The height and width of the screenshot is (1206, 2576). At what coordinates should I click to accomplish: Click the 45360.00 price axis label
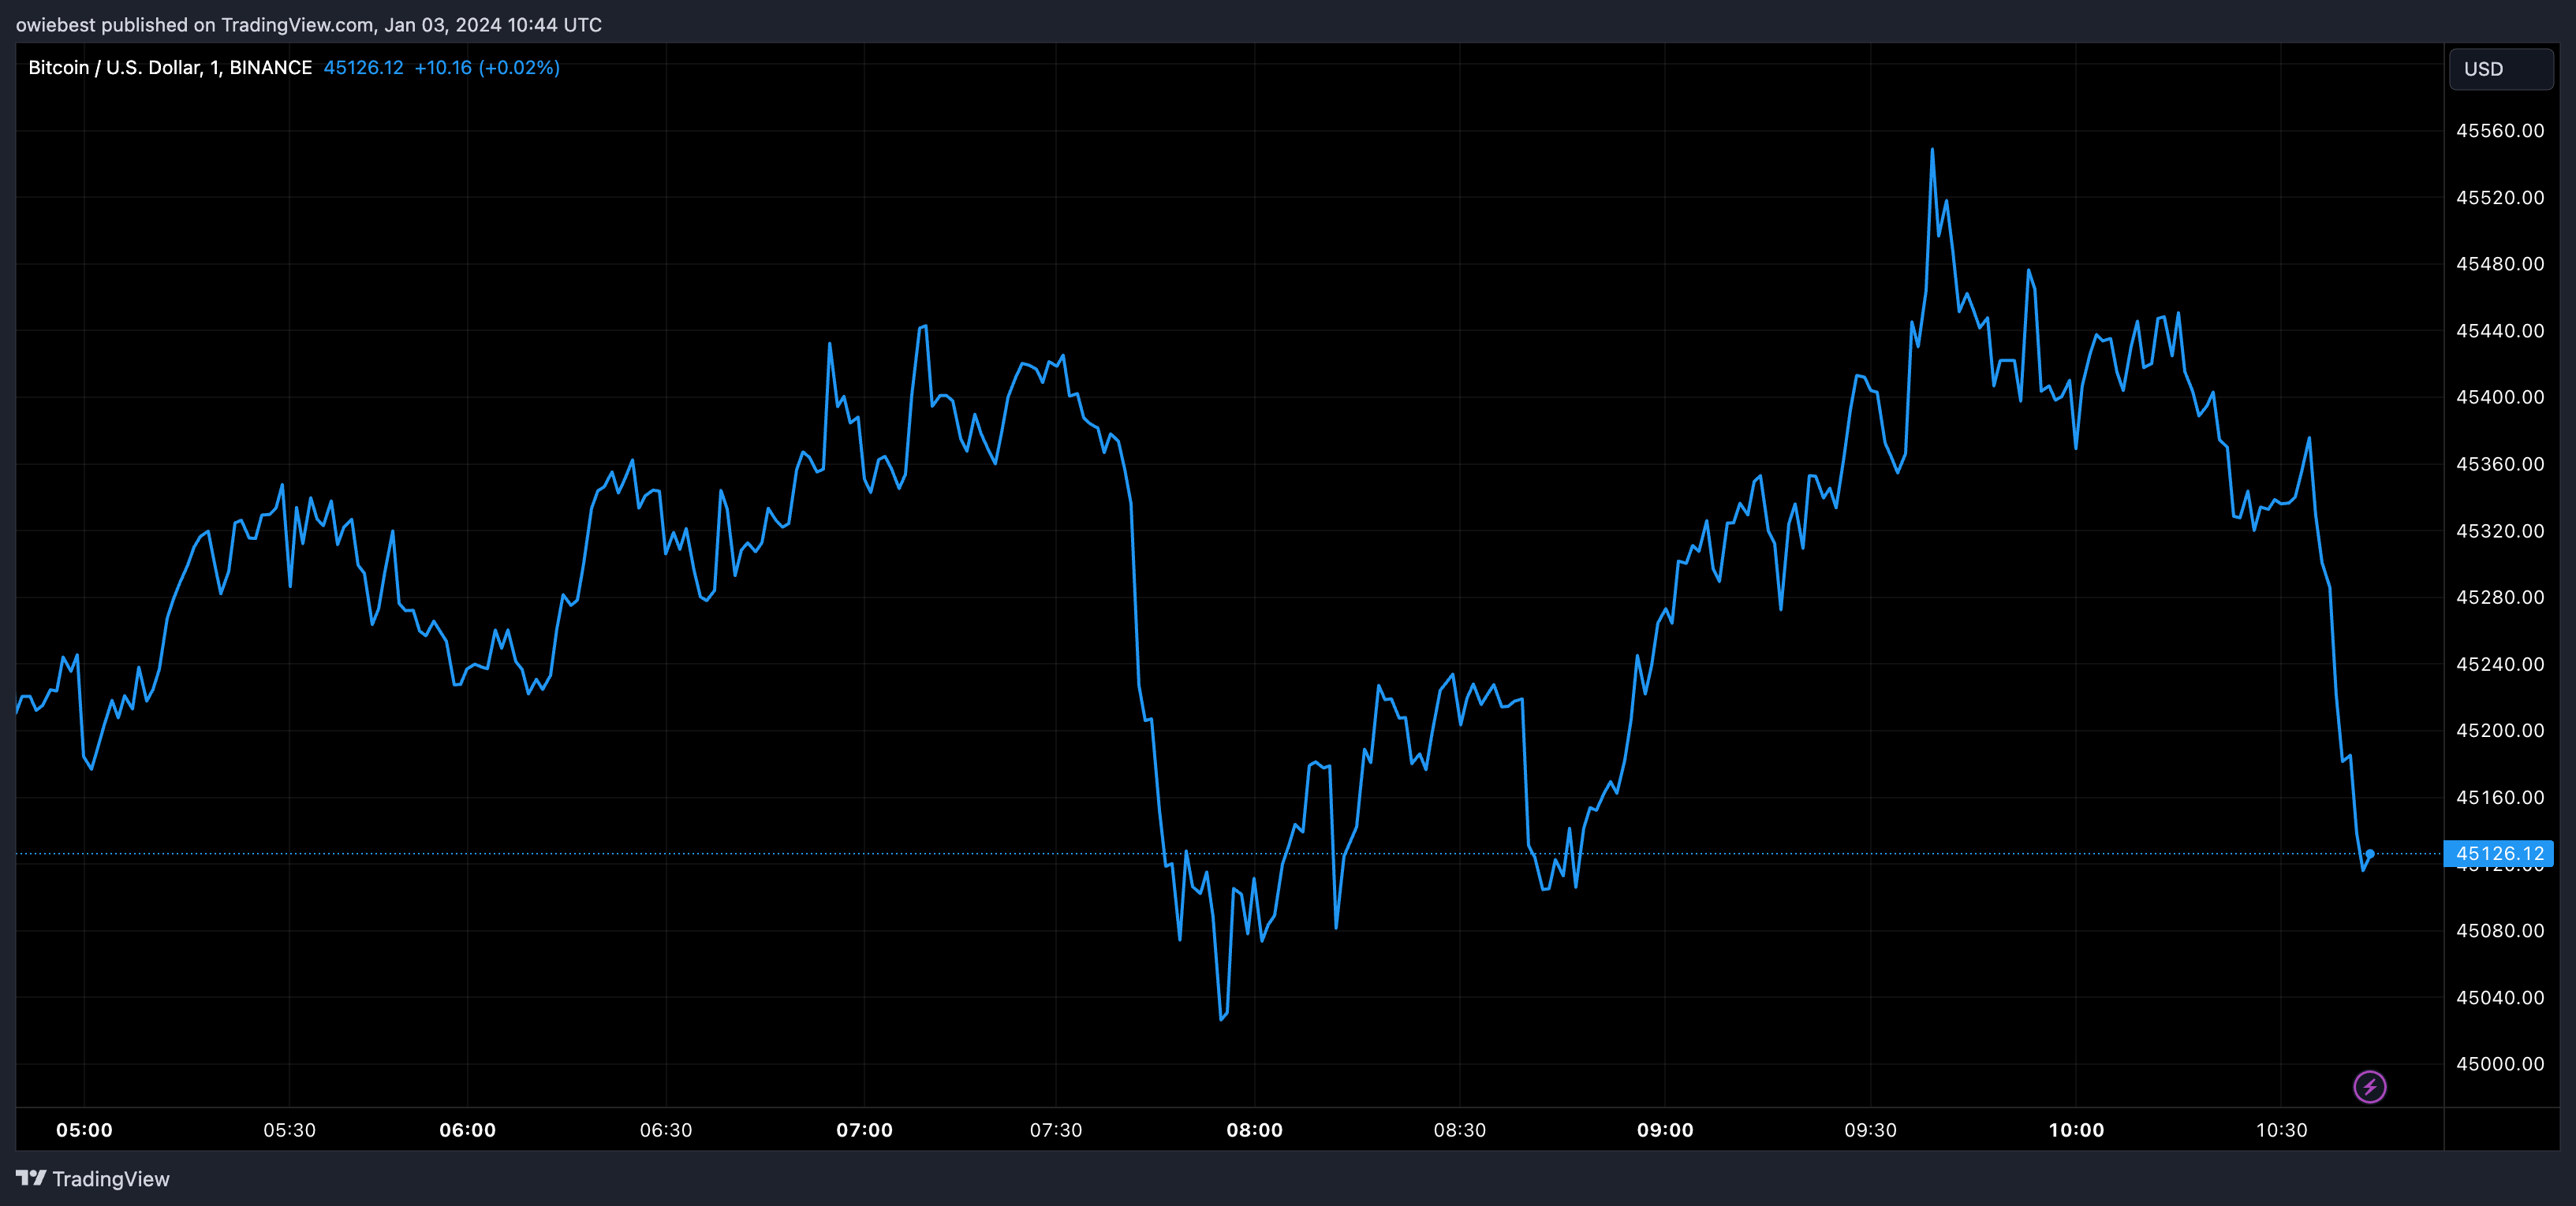pos(2500,463)
